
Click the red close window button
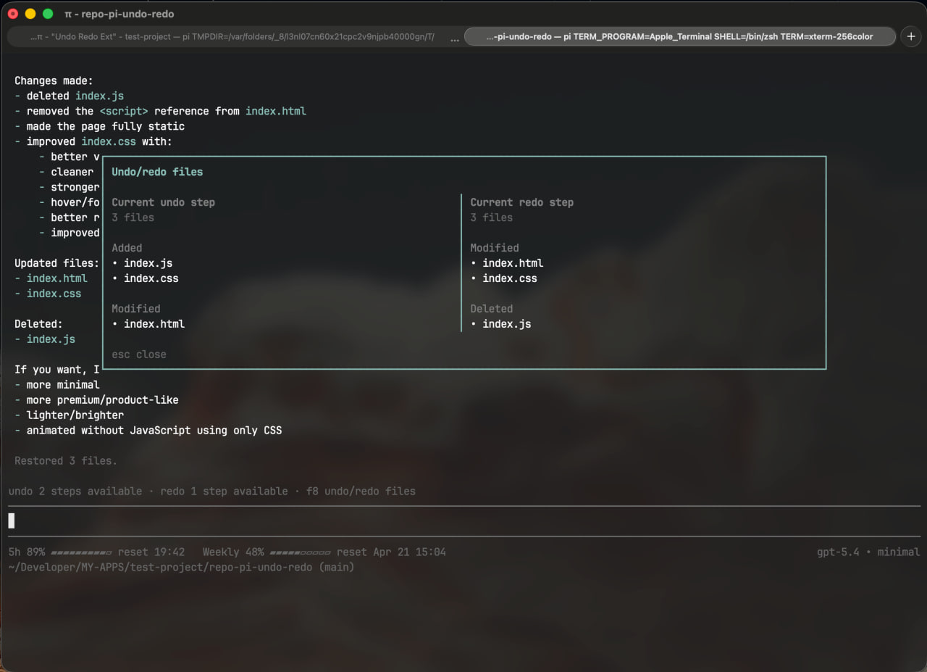(x=13, y=14)
